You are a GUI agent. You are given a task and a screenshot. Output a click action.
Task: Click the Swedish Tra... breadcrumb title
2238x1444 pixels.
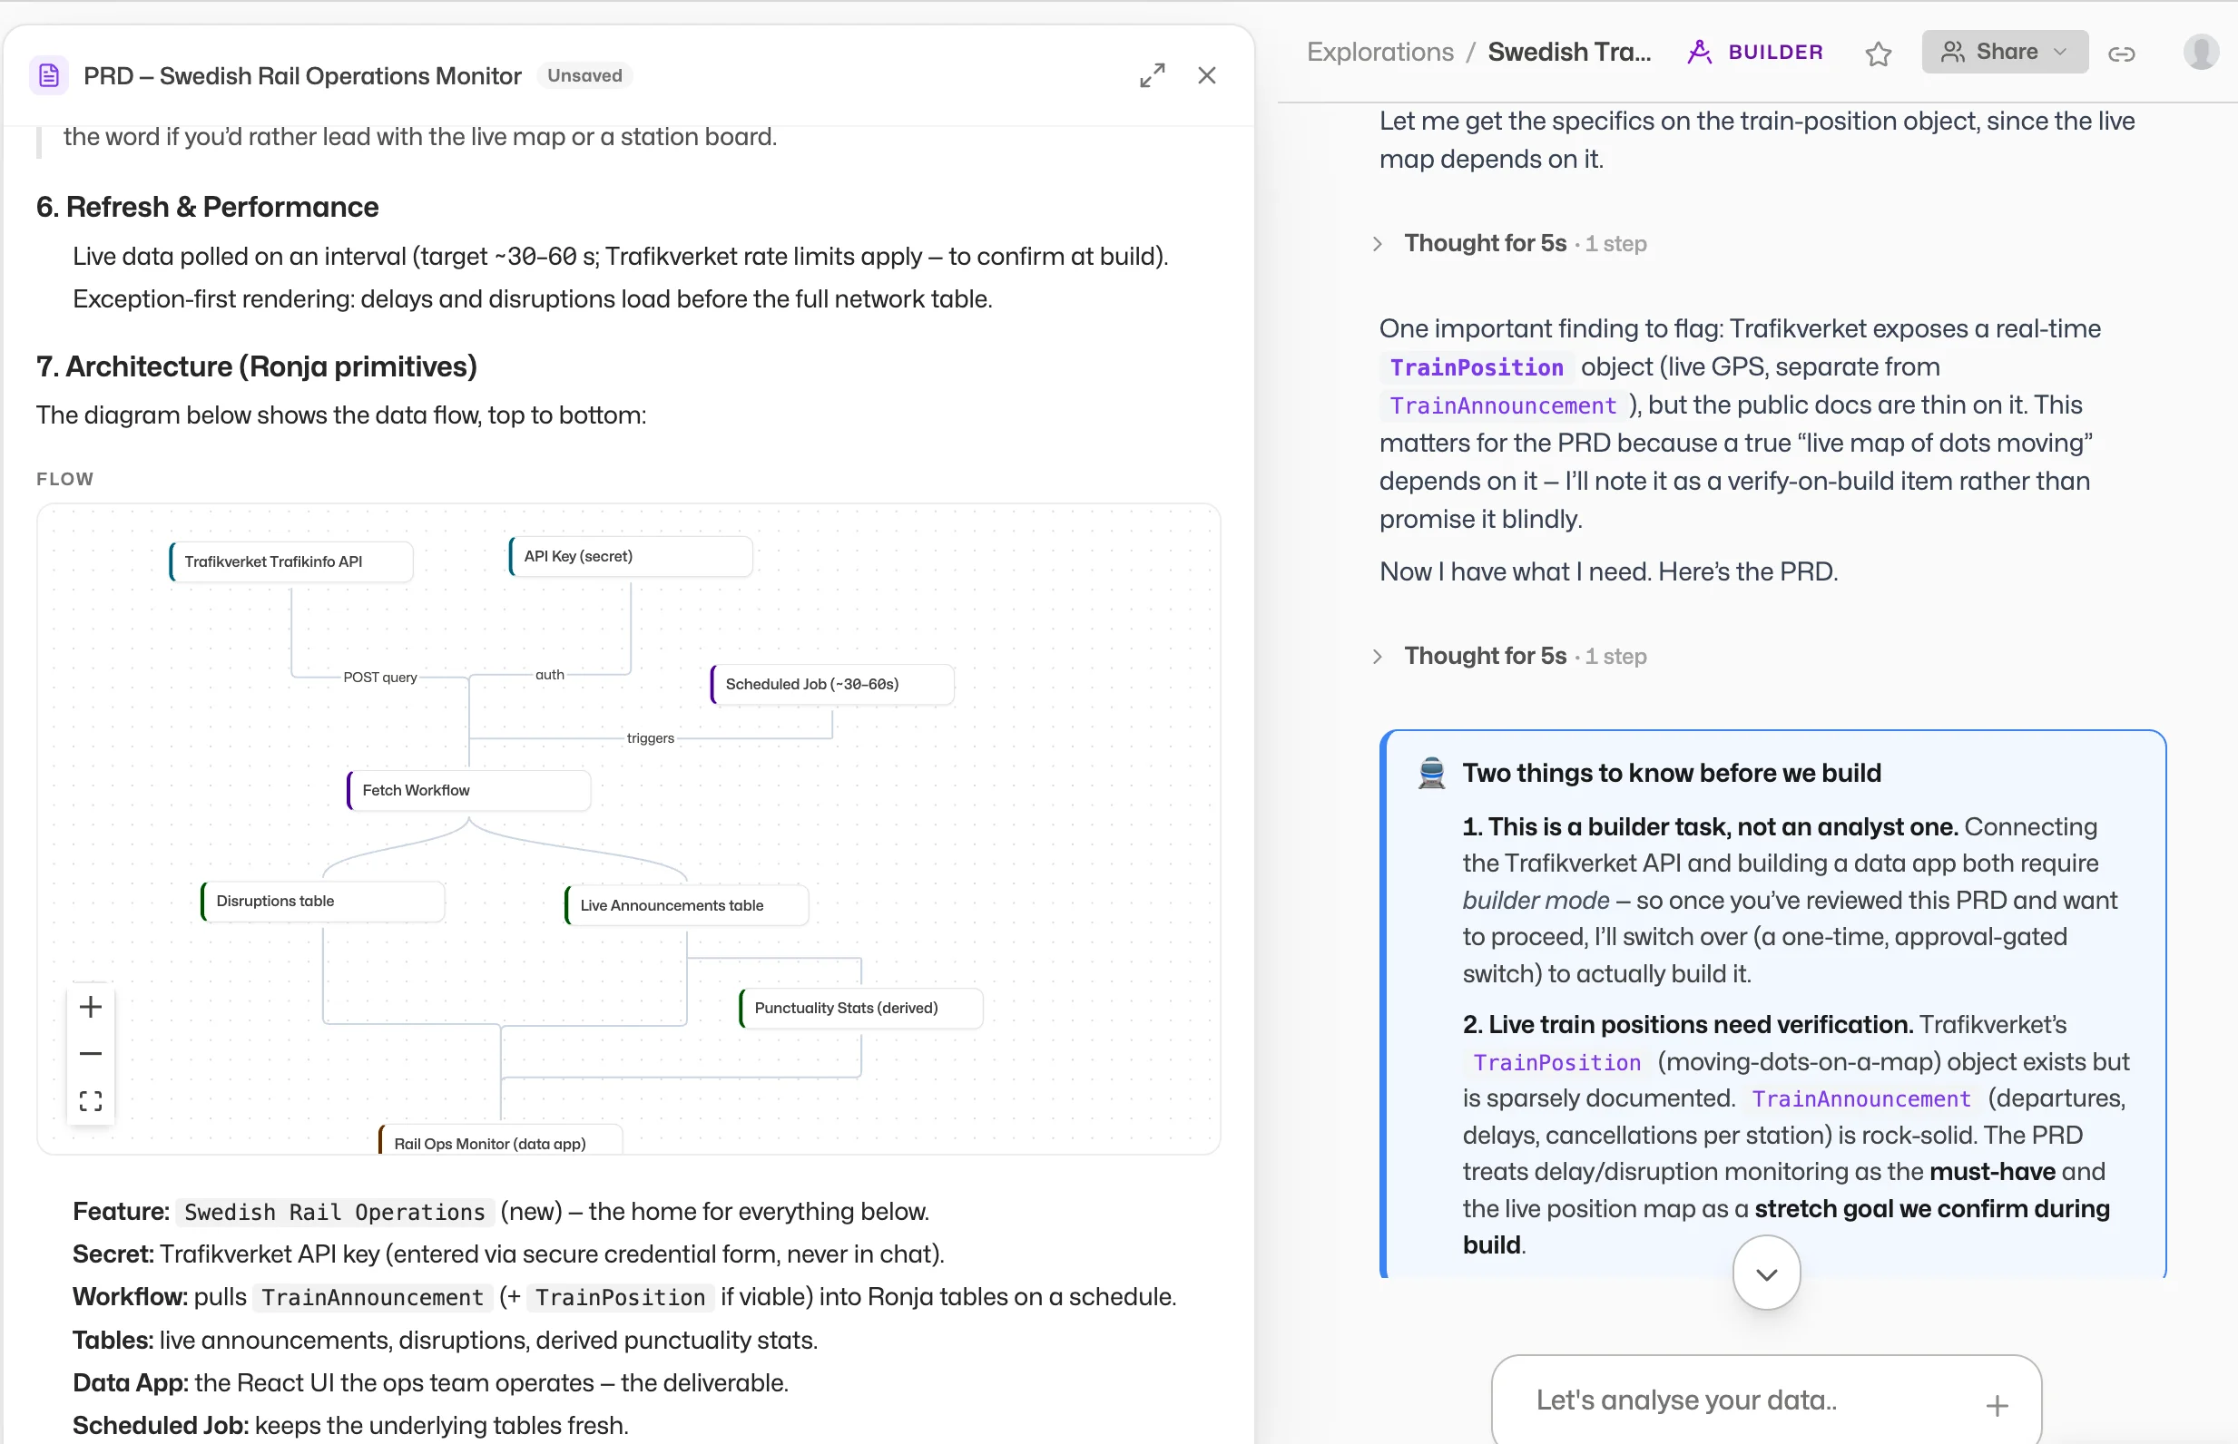point(1569,52)
